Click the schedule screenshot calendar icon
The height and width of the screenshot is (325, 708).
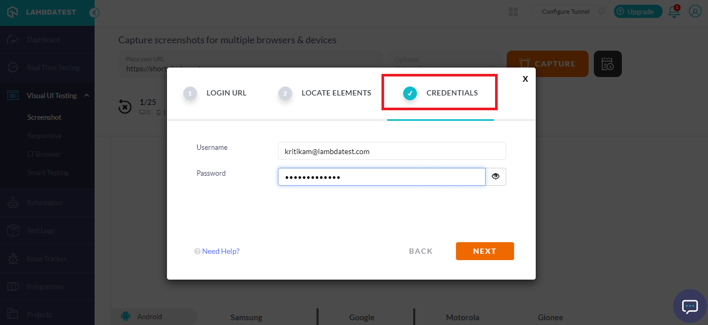pos(608,64)
